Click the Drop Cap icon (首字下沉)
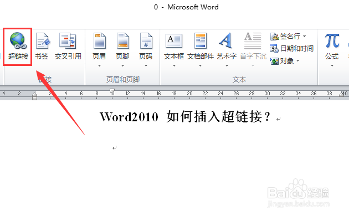This screenshot has height=216, width=349. pyautogui.click(x=253, y=41)
